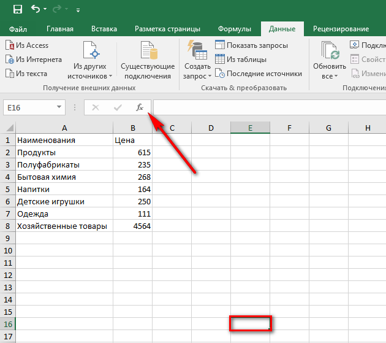Click the Из текста import icon
386x343 pixels.
(x=10, y=74)
